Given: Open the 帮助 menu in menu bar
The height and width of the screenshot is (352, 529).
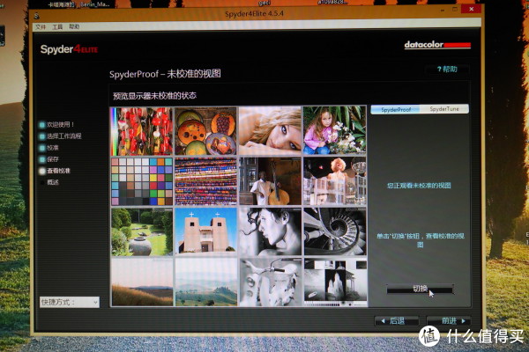Looking at the screenshot, I should point(74,26).
